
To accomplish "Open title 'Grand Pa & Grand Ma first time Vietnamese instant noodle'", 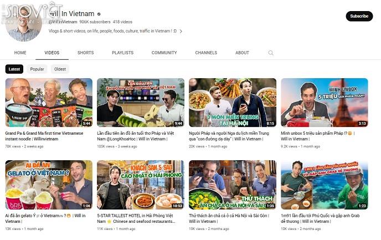I will [x=44, y=136].
